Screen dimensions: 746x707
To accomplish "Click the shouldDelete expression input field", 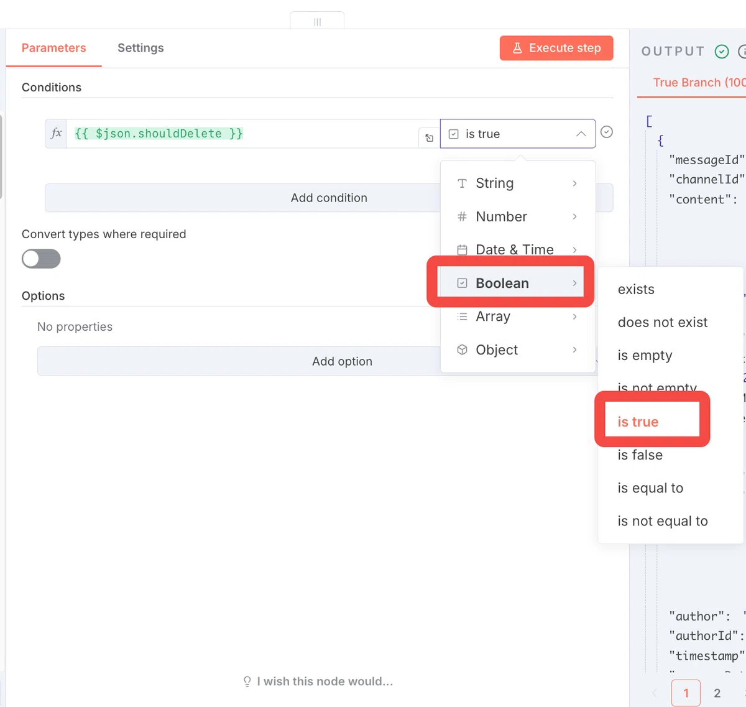I will coord(242,134).
